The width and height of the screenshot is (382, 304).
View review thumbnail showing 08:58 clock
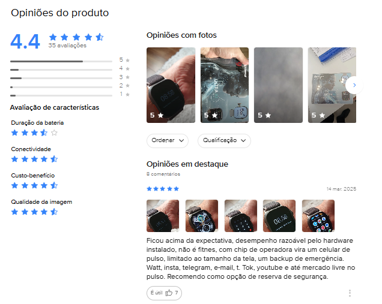pyautogui.click(x=279, y=216)
